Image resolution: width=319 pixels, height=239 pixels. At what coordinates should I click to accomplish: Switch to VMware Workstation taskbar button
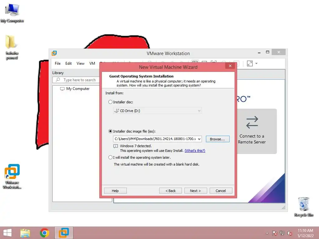(x=64, y=233)
